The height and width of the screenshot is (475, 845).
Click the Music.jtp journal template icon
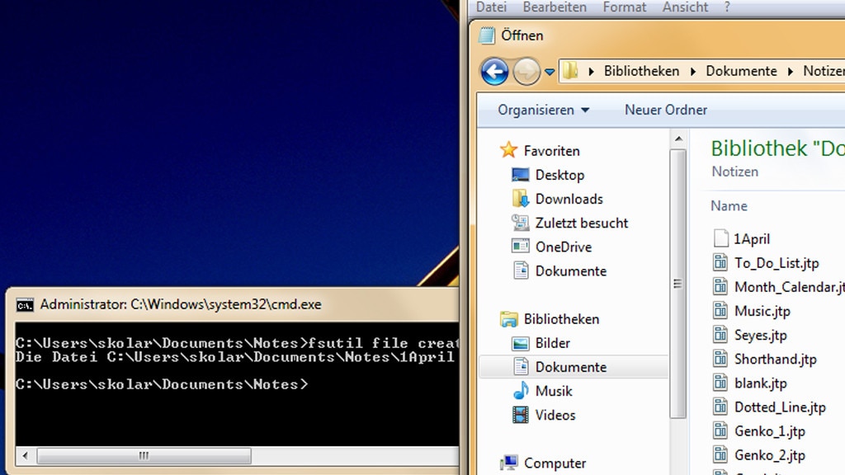720,311
